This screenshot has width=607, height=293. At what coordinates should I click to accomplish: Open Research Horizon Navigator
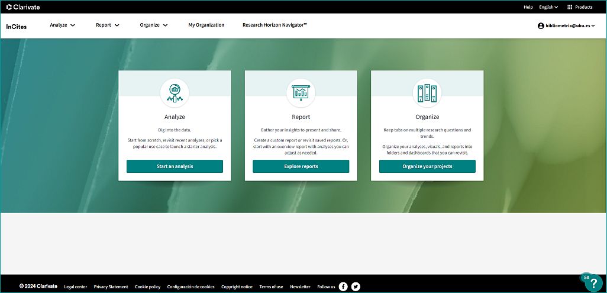pyautogui.click(x=275, y=25)
